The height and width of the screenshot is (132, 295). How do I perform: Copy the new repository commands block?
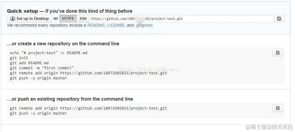point(278,53)
